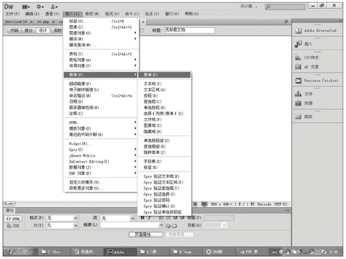Toggle CSS properties mode
Screen dimensions: 346x259
[13, 226]
